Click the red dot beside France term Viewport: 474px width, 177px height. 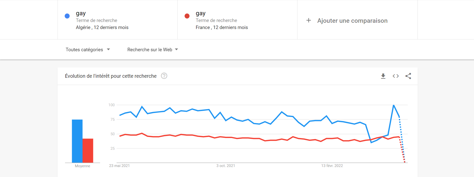[187, 16]
